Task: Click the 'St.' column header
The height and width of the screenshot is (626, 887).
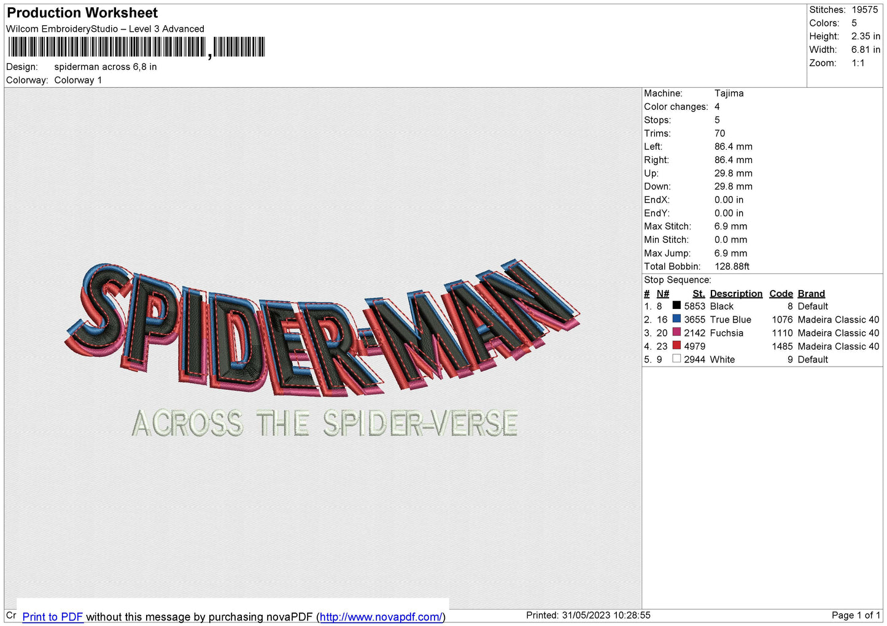Action: (x=699, y=294)
